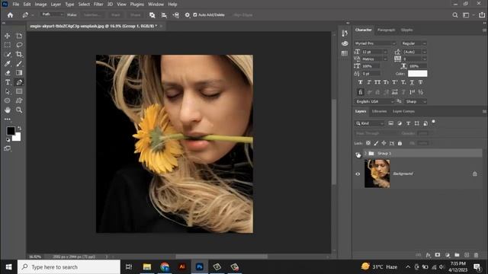Add a layer mask from Layers footer

[x=438, y=255]
